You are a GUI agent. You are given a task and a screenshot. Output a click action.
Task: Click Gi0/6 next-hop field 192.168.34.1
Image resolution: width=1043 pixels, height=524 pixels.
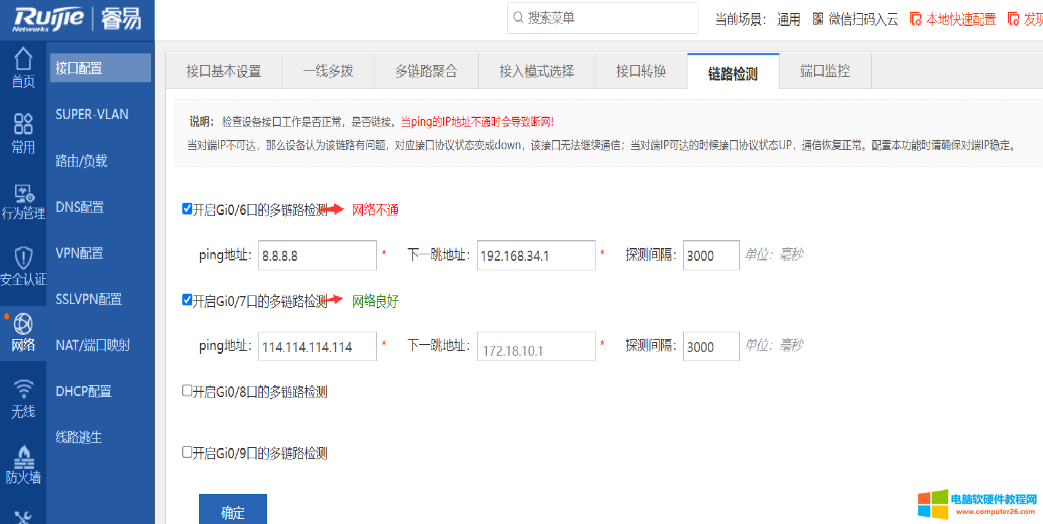pos(536,256)
